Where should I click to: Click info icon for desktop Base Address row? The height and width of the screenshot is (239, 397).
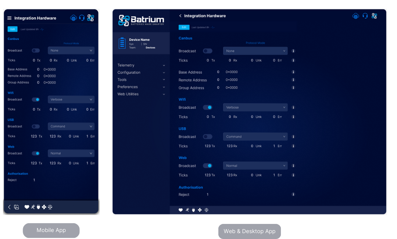tap(293, 72)
